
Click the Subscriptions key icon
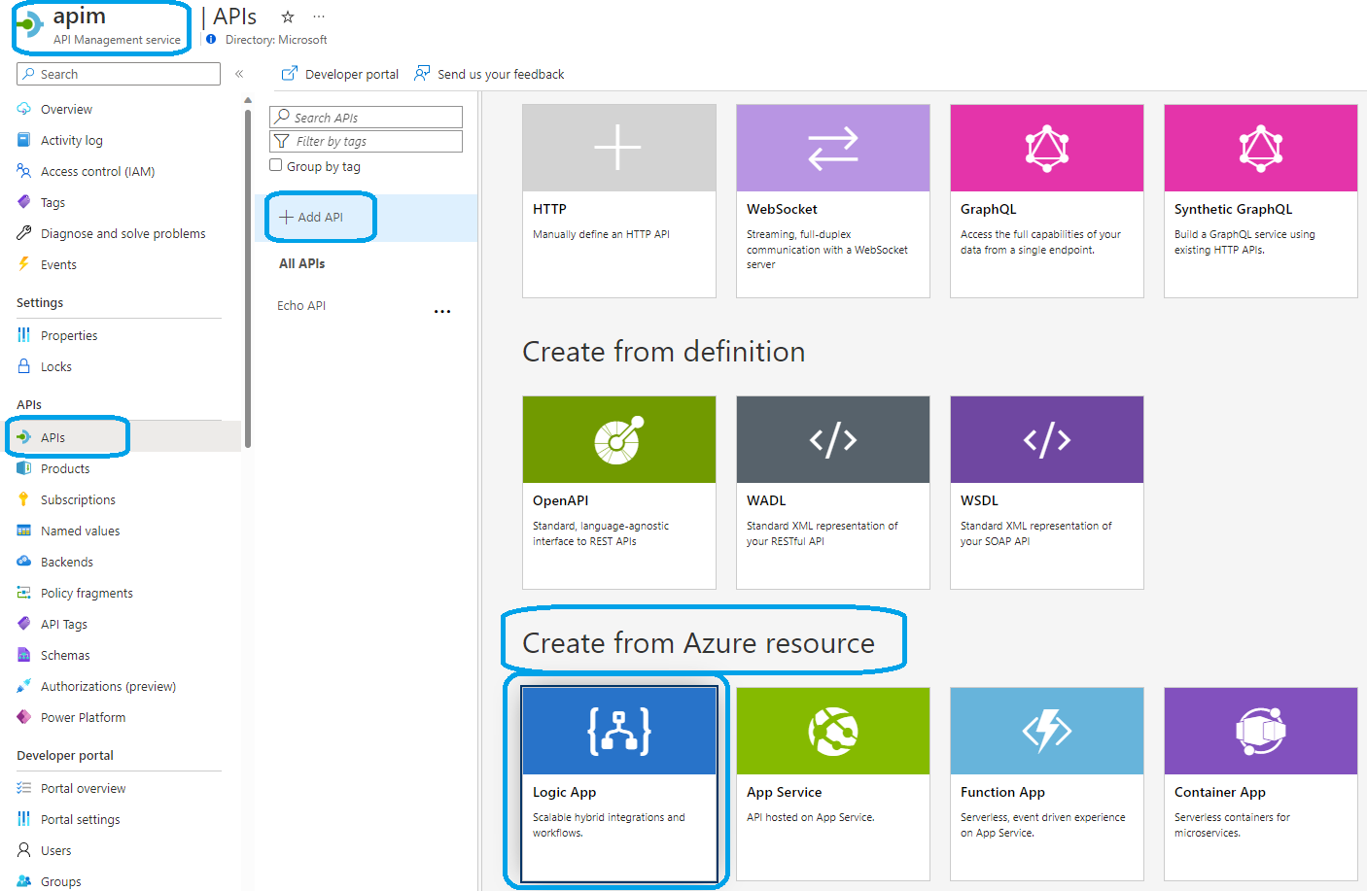24,499
